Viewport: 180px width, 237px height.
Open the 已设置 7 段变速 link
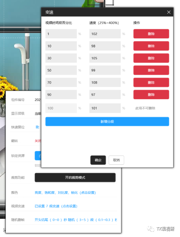(x=56, y=206)
